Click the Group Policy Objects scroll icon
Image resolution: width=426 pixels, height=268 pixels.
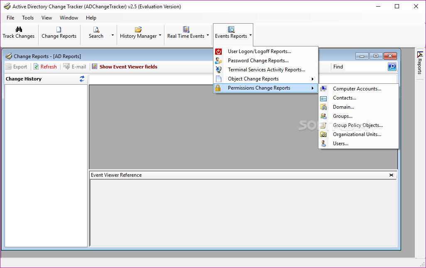coord(323,125)
